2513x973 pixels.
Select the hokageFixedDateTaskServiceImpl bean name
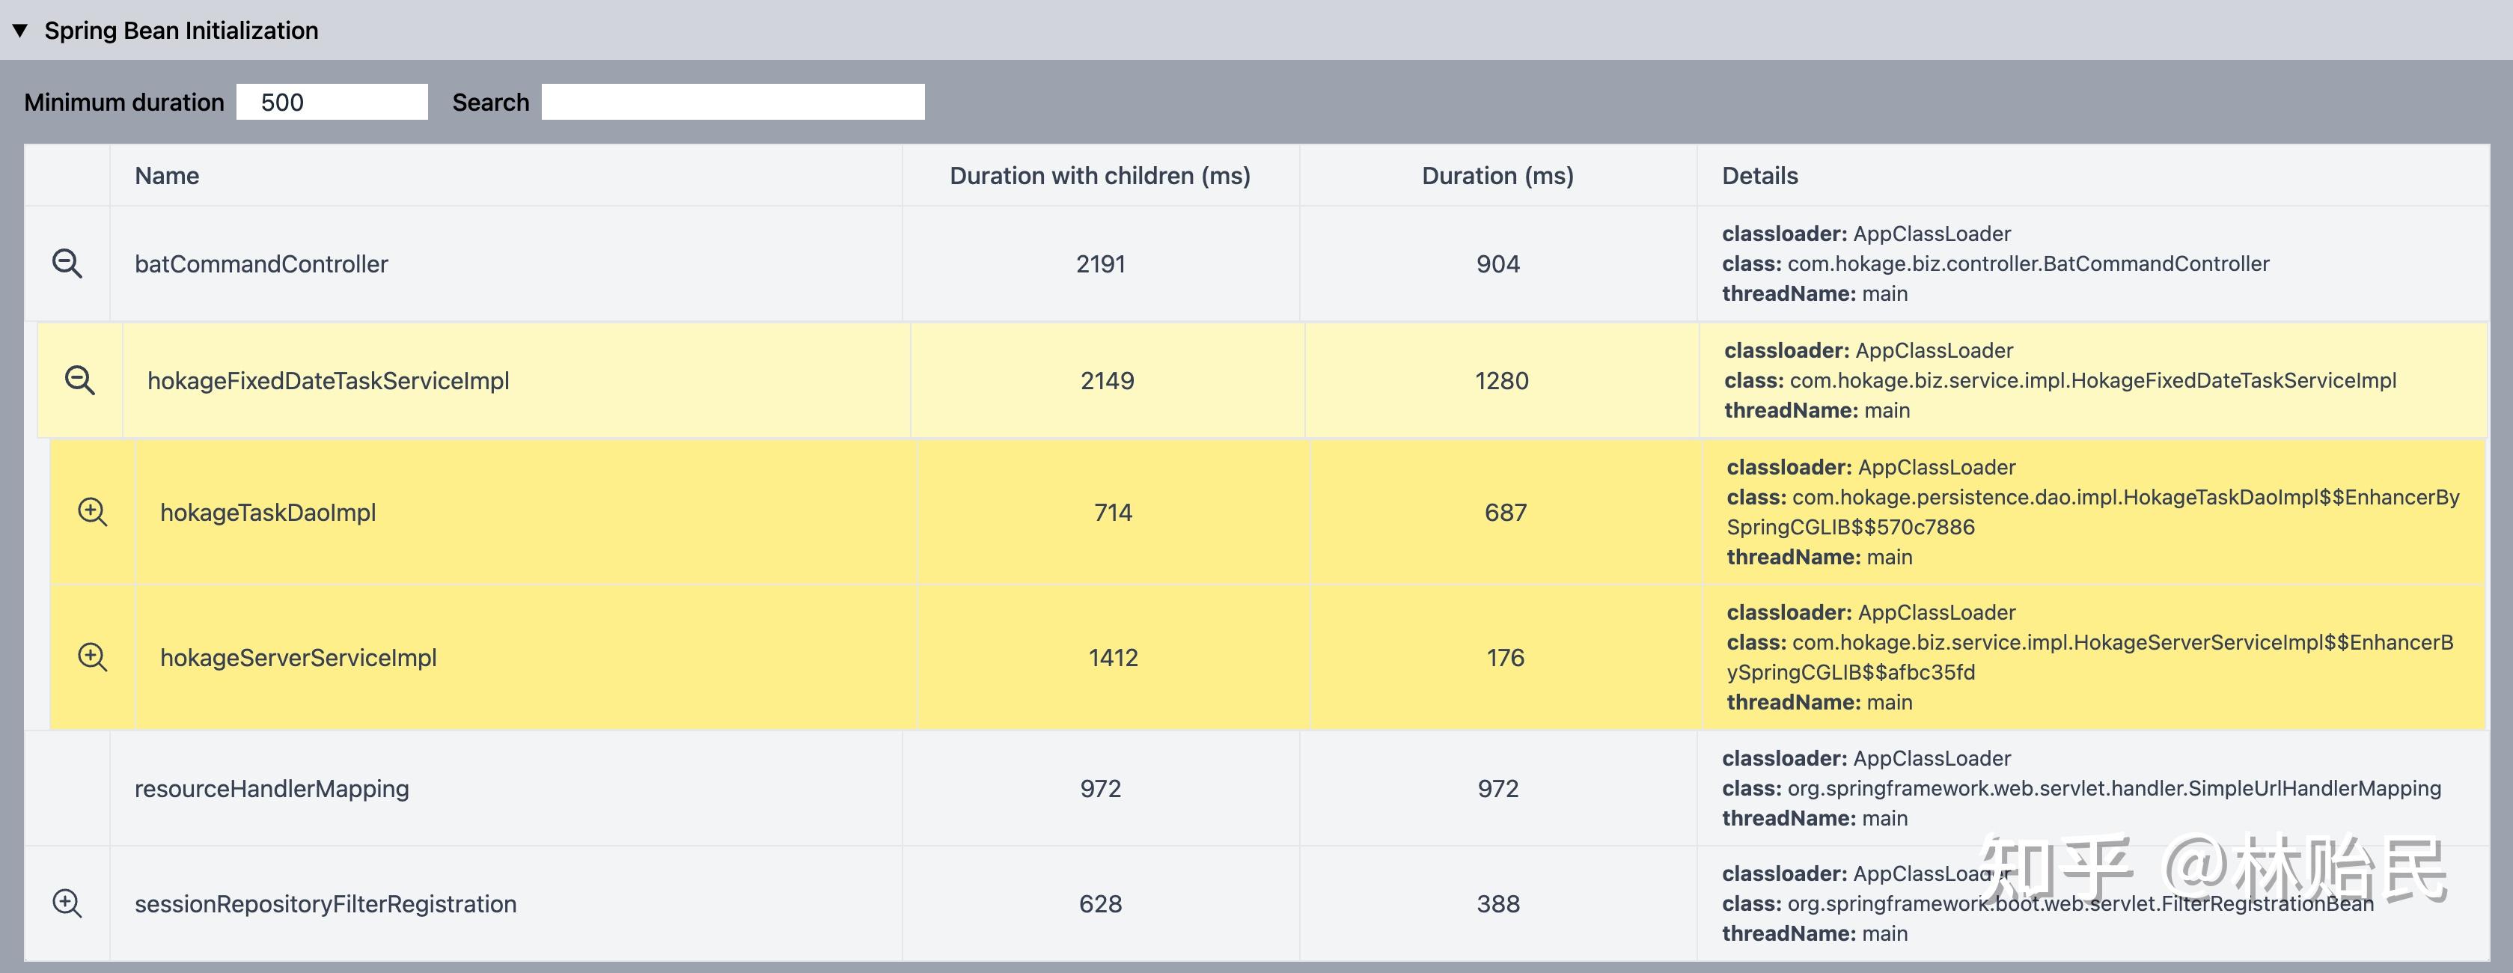(328, 381)
